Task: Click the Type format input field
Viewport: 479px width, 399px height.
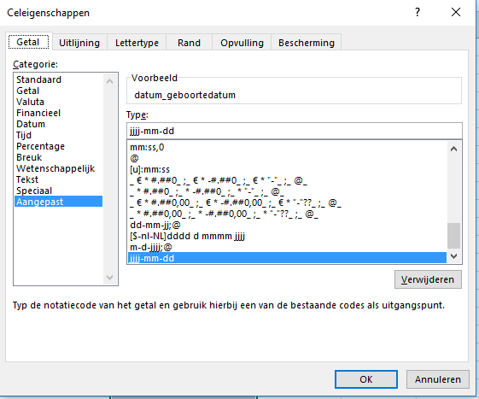Action: point(295,131)
